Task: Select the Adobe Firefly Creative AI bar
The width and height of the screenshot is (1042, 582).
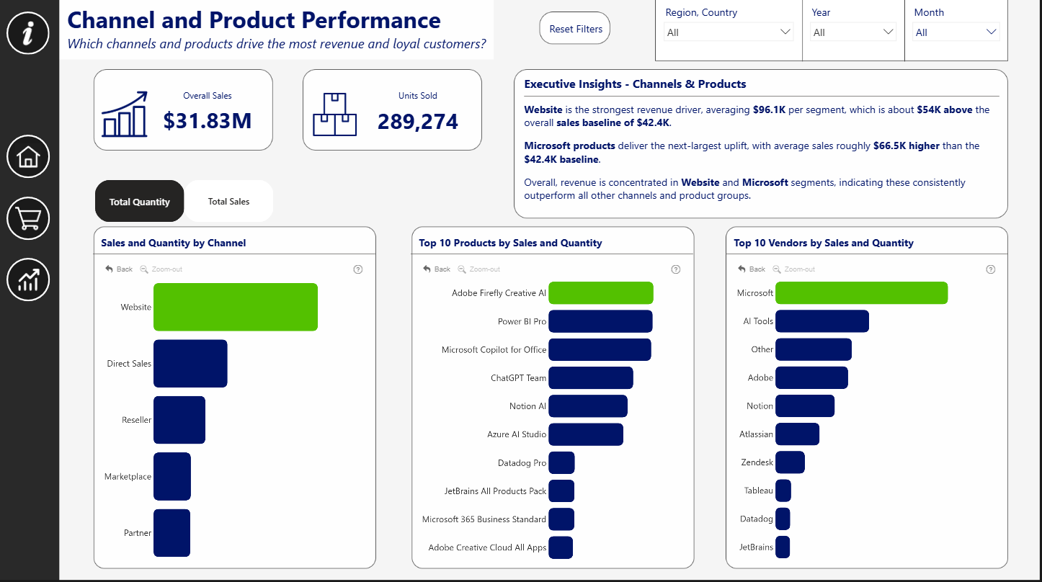Action: [x=601, y=293]
